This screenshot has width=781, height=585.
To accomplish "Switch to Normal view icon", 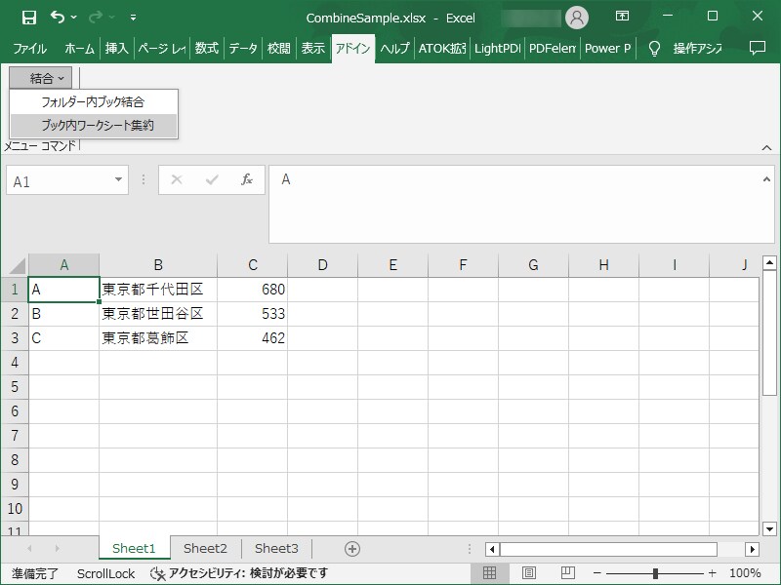I will pyautogui.click(x=490, y=573).
